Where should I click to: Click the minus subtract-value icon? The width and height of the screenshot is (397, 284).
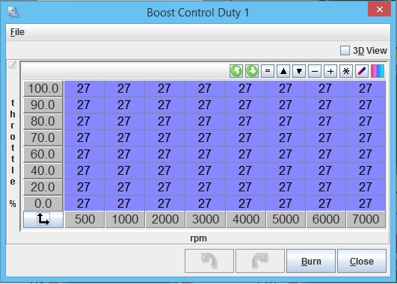click(x=315, y=71)
